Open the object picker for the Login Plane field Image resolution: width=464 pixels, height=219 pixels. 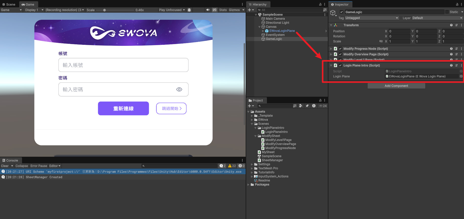[461, 76]
